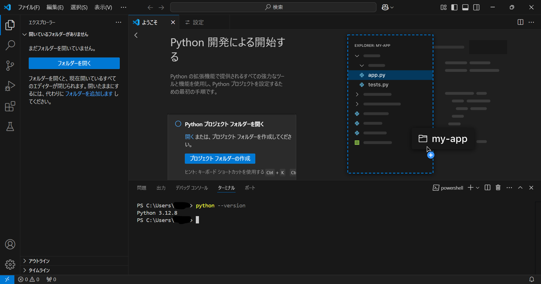
Task: Click the forwarded ports indicator in status bar
Action: [51, 279]
